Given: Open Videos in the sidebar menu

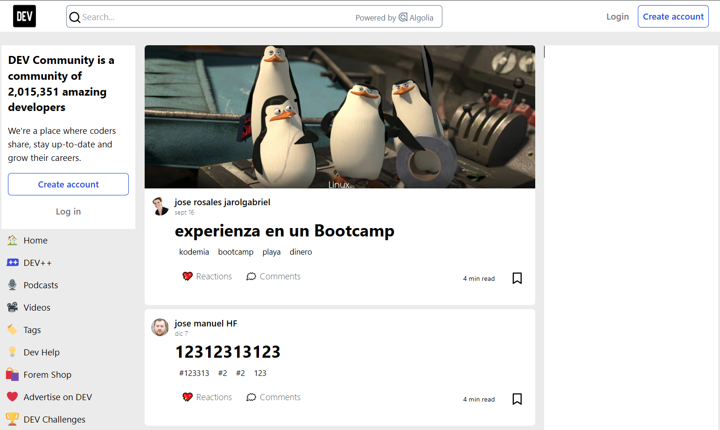Looking at the screenshot, I should (x=37, y=307).
